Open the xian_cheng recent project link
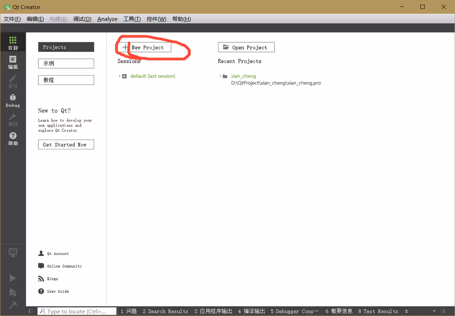The width and height of the screenshot is (455, 316). click(243, 76)
